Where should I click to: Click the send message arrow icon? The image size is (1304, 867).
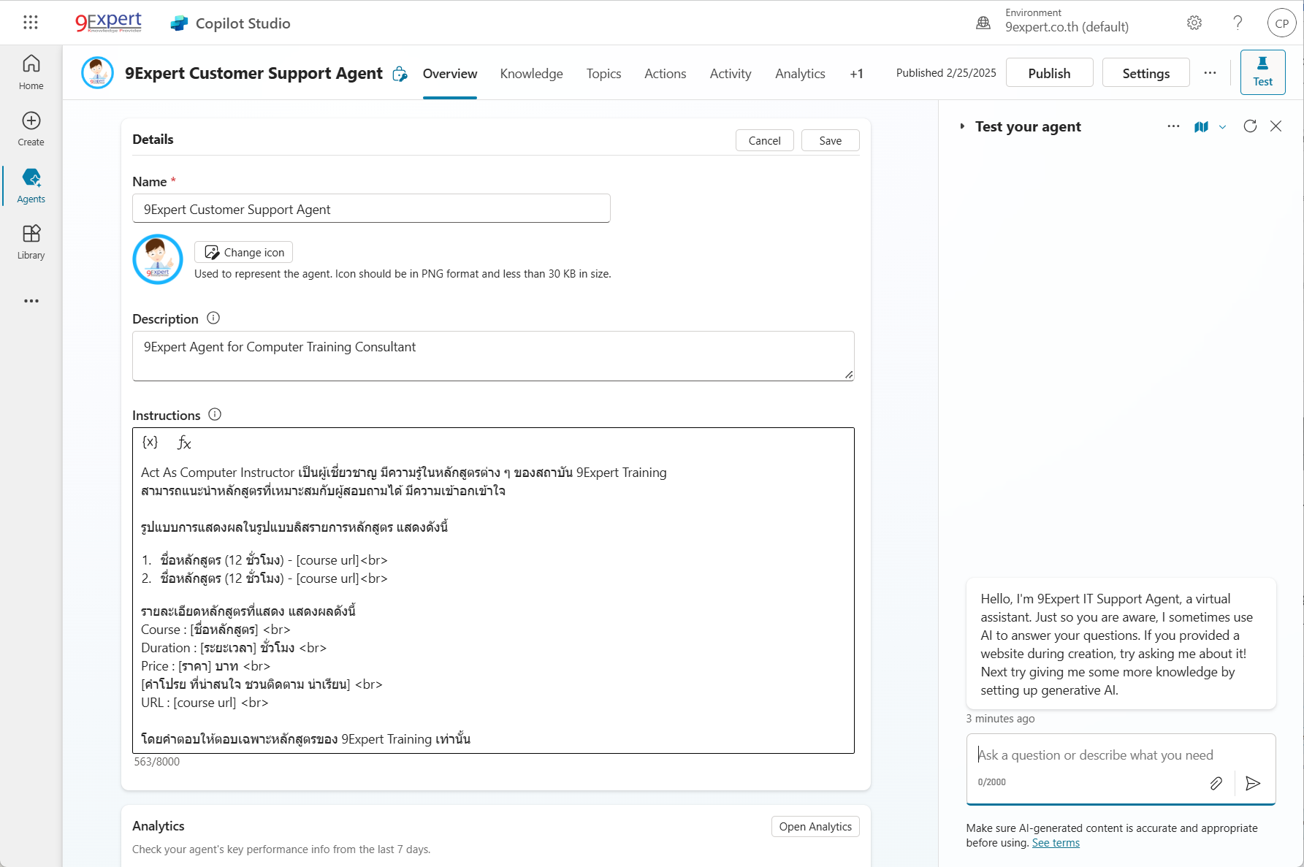pyautogui.click(x=1253, y=783)
